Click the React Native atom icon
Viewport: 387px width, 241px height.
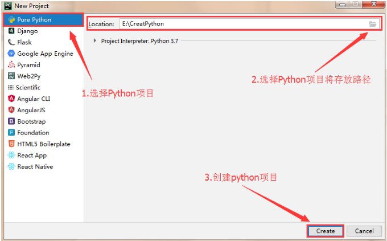[x=11, y=166]
